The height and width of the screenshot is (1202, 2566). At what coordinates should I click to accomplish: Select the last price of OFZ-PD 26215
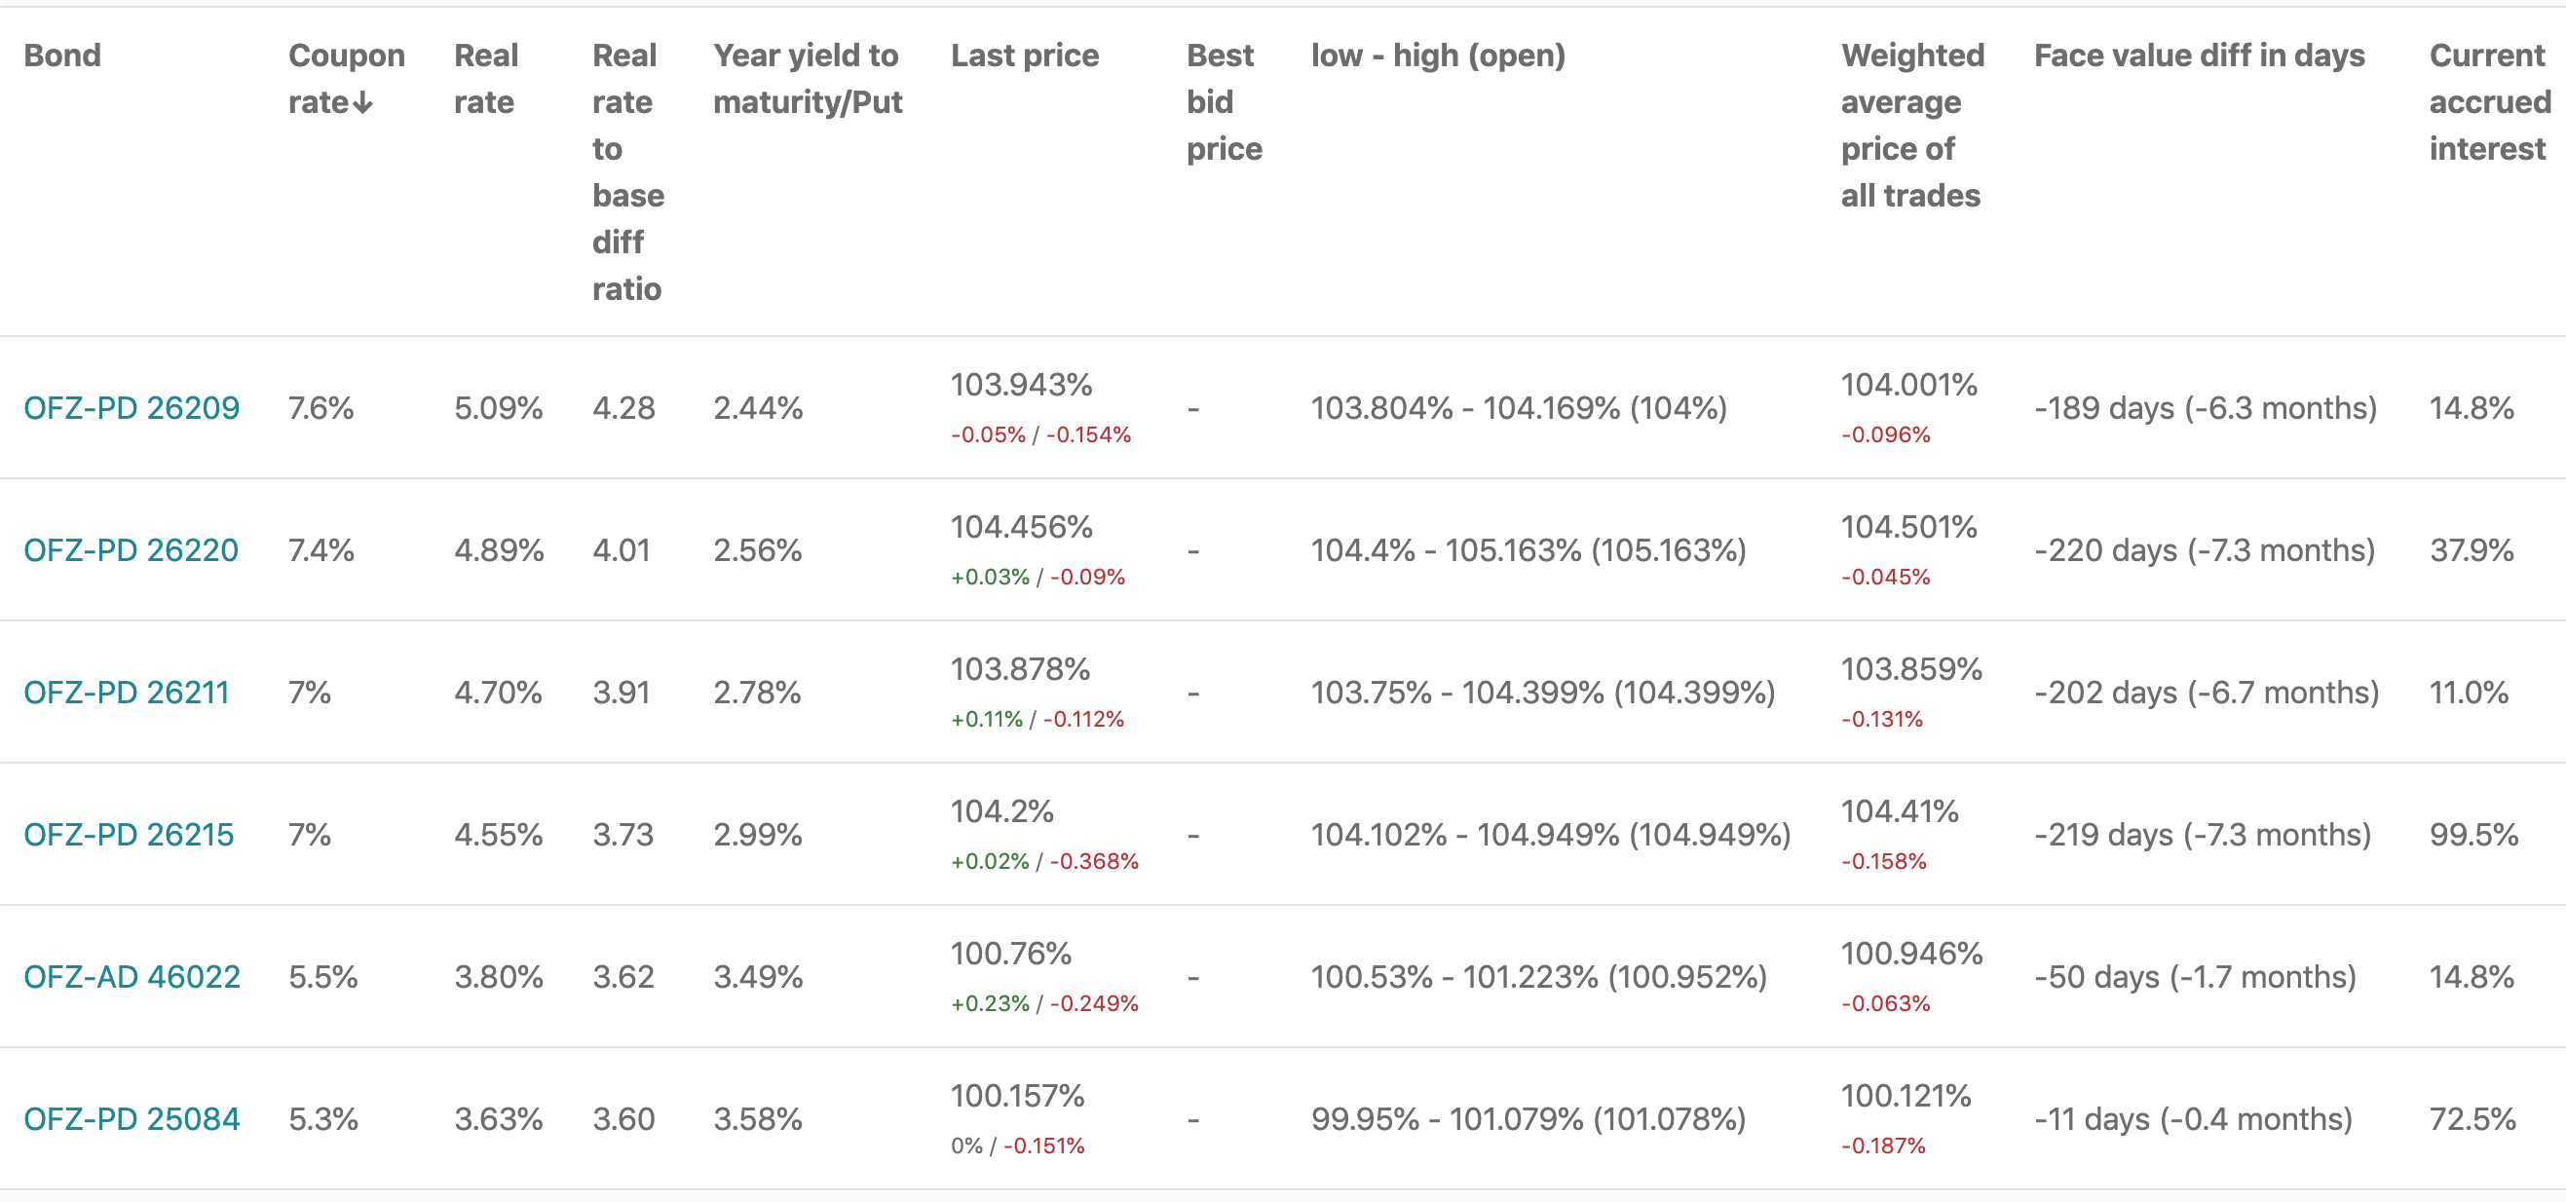point(1001,810)
